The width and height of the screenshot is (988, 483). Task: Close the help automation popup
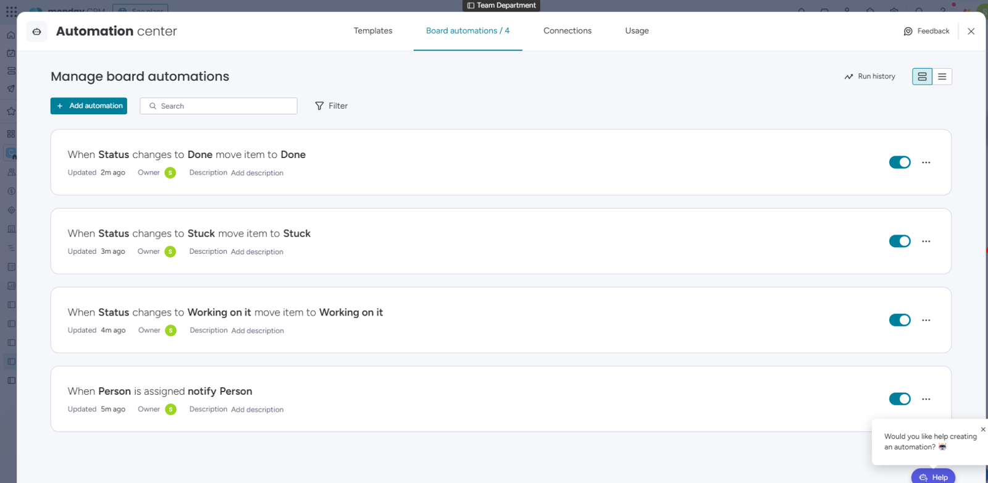click(x=983, y=429)
